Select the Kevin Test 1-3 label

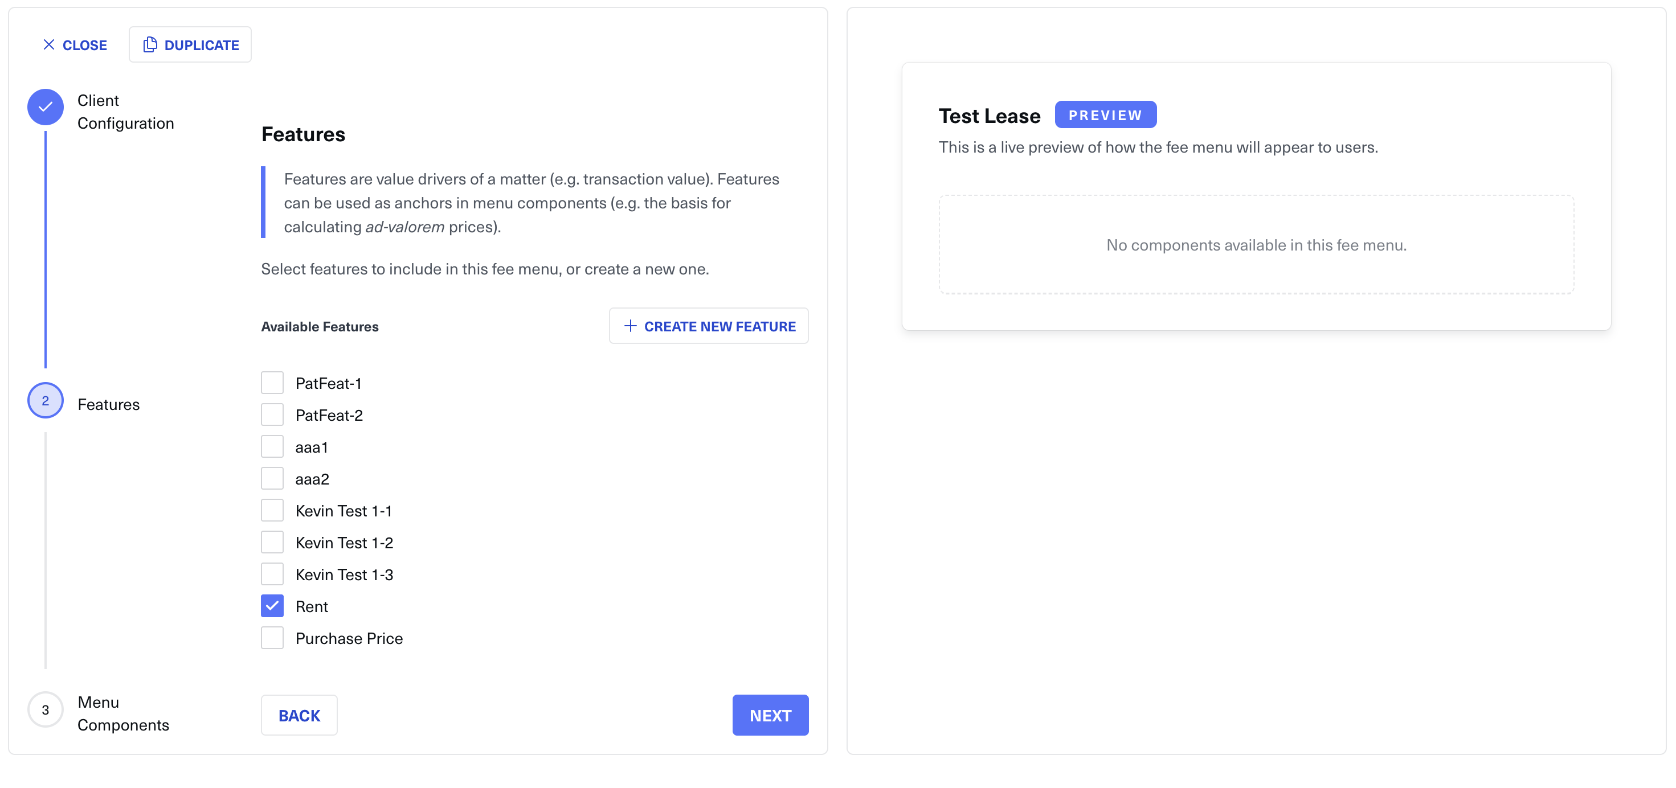344,574
